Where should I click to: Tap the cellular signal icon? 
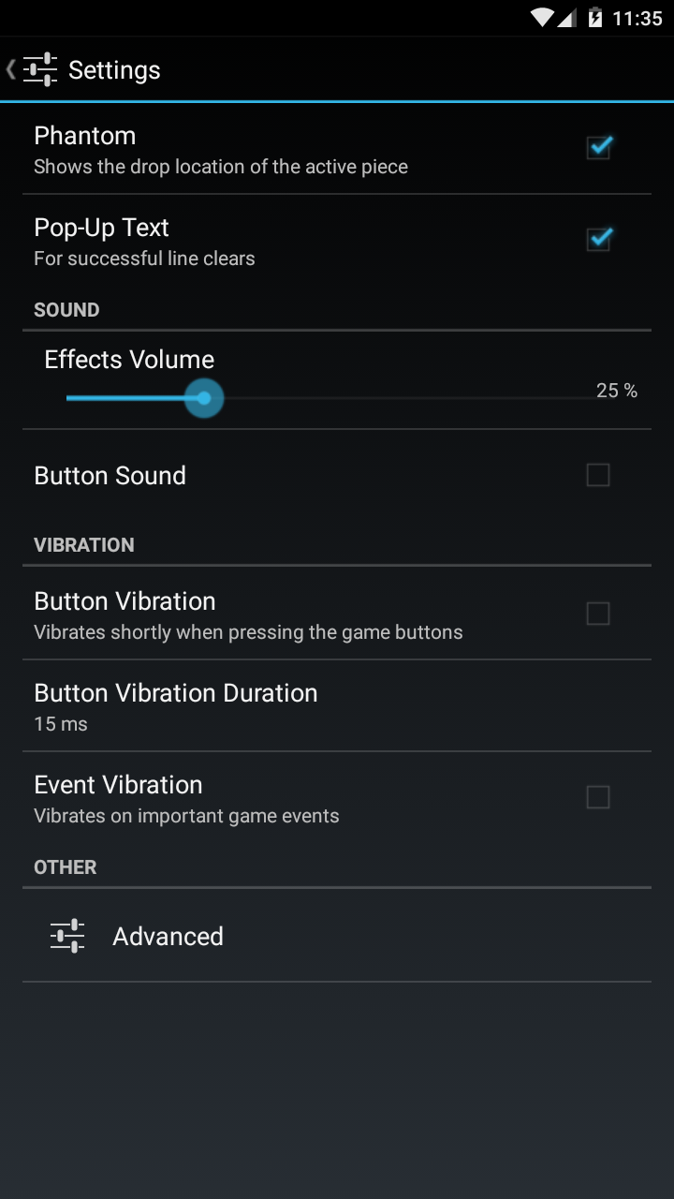[x=567, y=18]
